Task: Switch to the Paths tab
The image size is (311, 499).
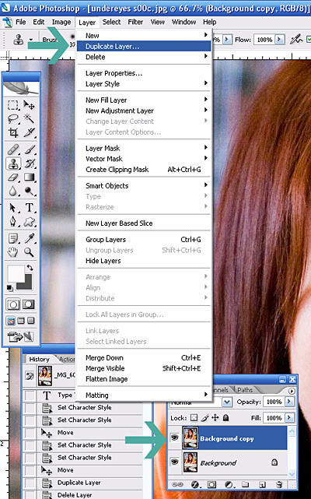Action: [x=245, y=389]
